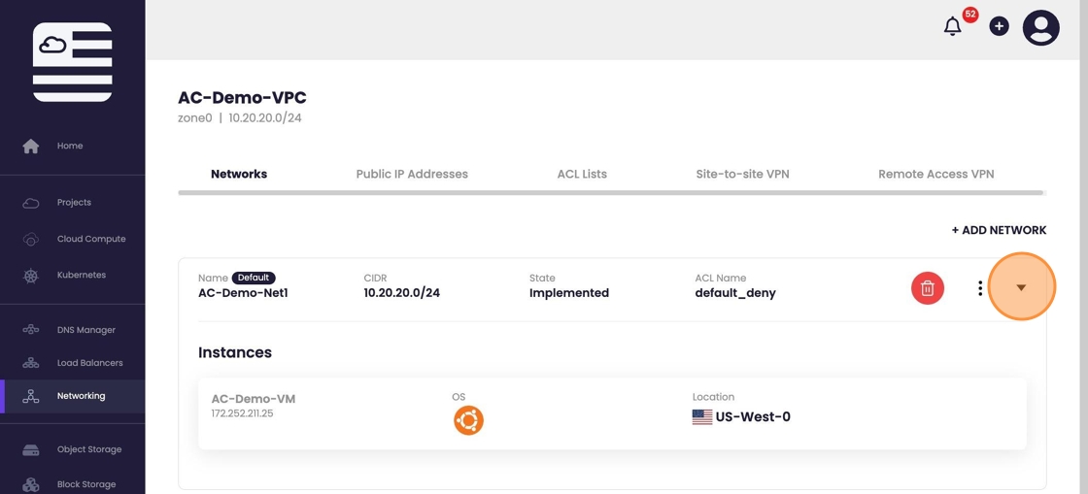Image resolution: width=1088 pixels, height=494 pixels.
Task: Switch to Public IP Addresses tab
Action: click(x=412, y=175)
